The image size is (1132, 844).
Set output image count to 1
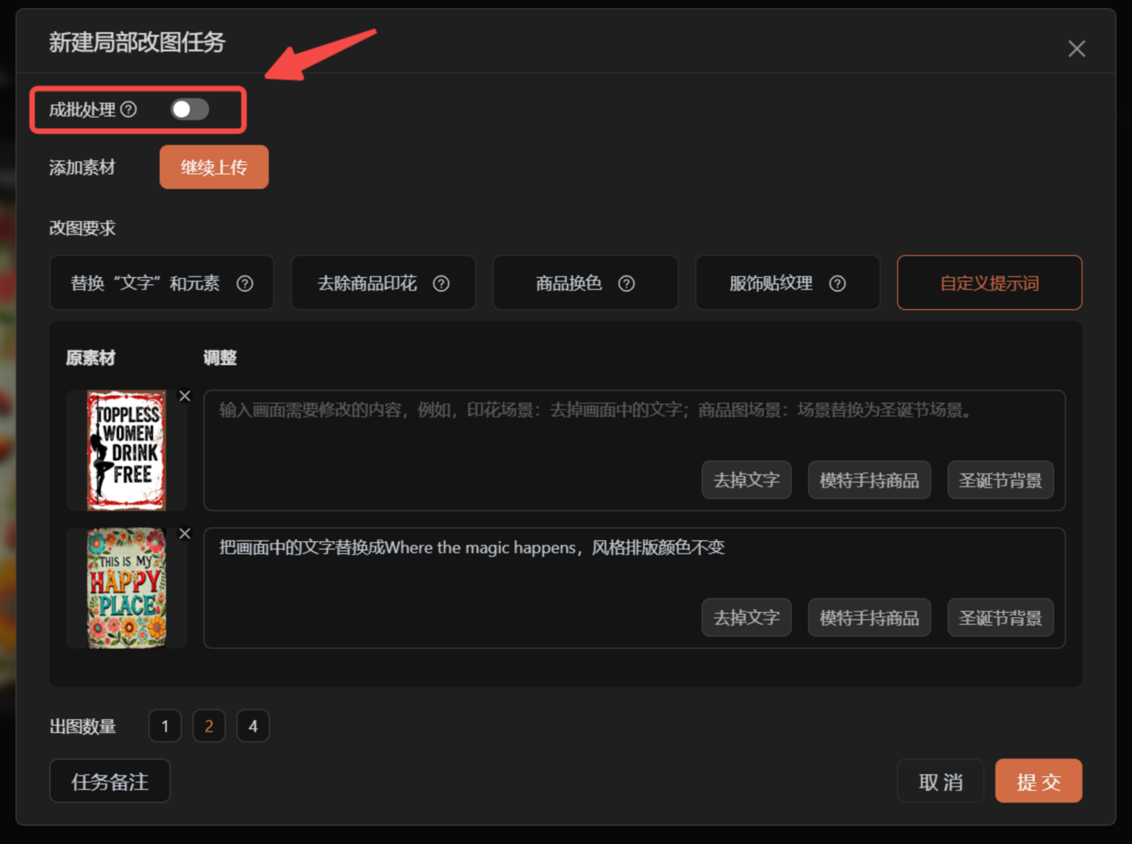(165, 726)
